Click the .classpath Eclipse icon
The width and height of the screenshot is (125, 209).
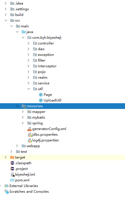(x=12, y=163)
